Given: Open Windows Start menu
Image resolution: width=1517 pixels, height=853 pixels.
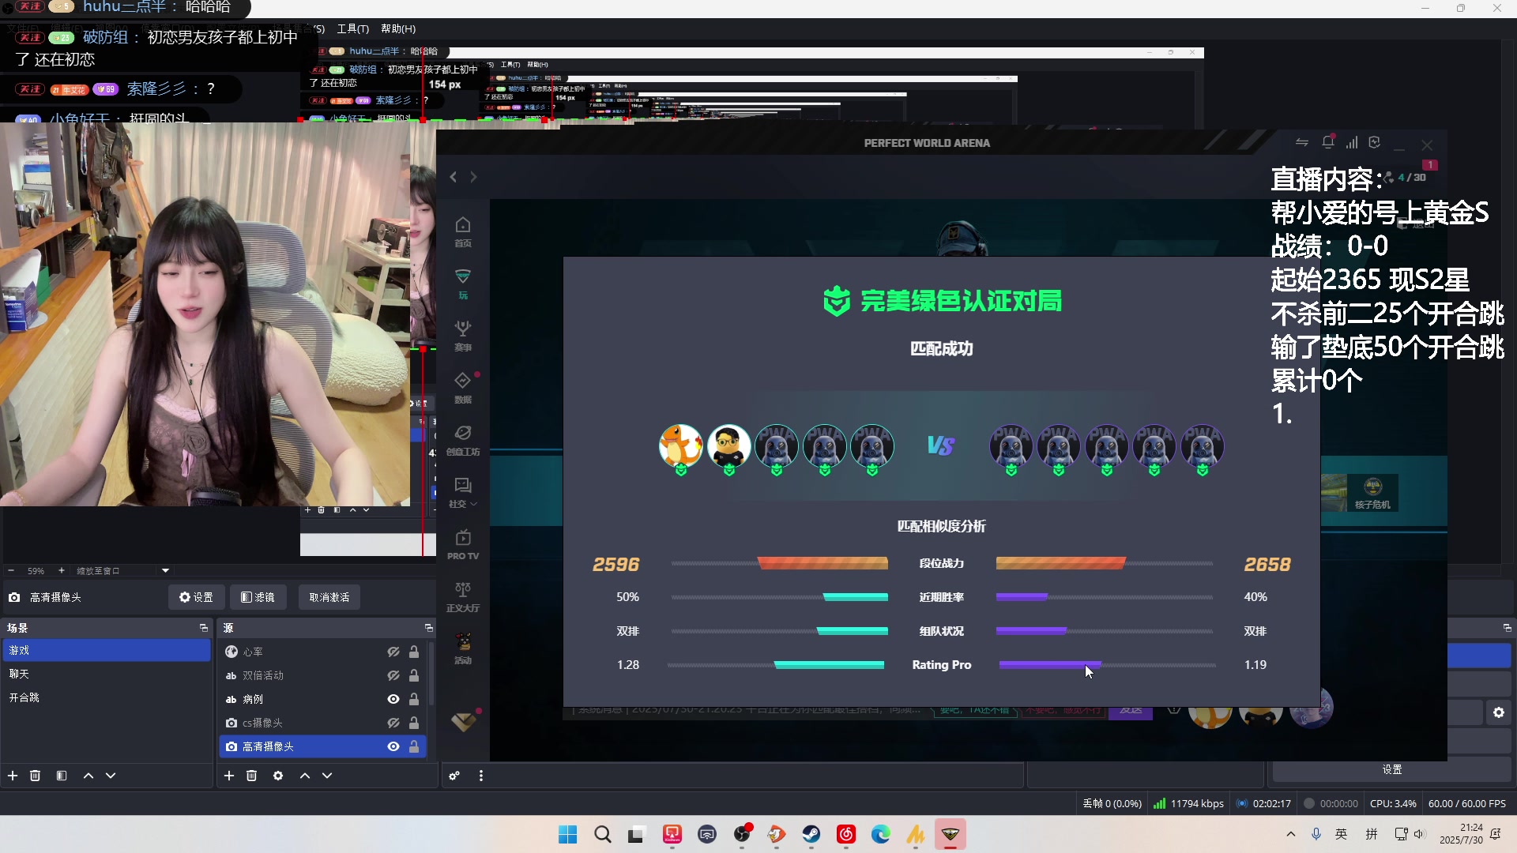Looking at the screenshot, I should (x=568, y=834).
